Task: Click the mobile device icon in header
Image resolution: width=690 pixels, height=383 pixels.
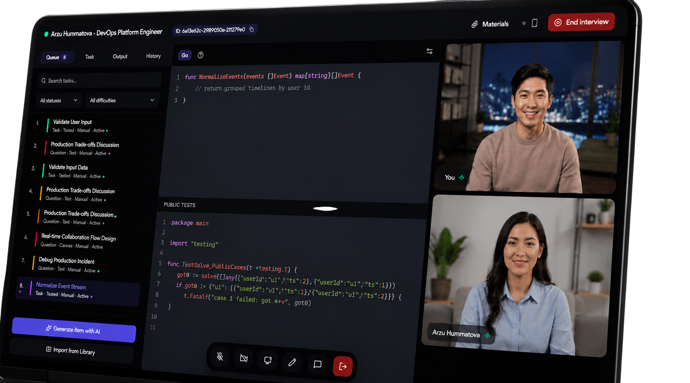Action: [x=535, y=23]
